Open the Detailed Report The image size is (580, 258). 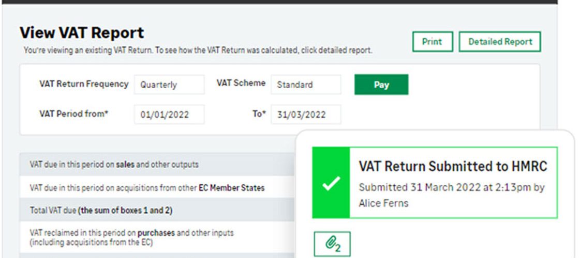coord(500,42)
